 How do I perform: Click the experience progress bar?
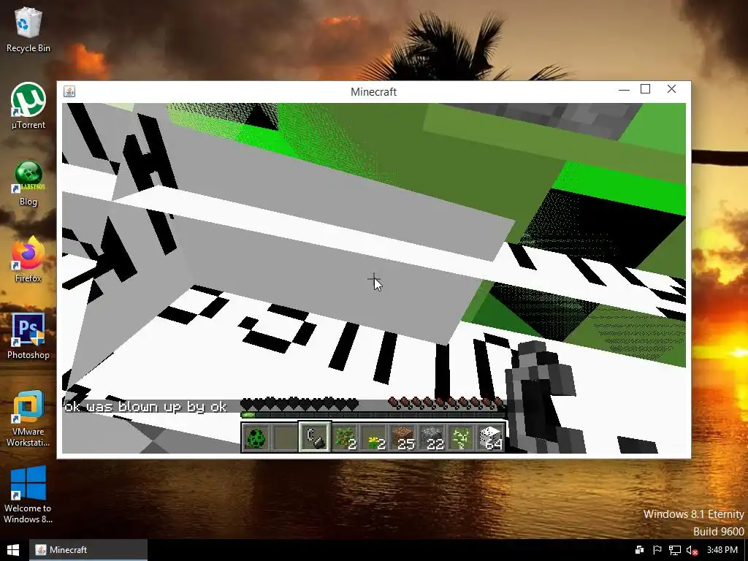(373, 415)
